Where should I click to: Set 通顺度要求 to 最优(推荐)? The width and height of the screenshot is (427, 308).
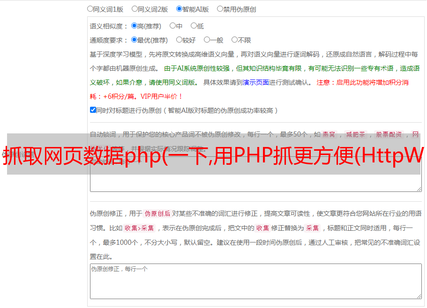click(134, 40)
